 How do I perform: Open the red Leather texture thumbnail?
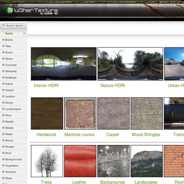point(80,161)
